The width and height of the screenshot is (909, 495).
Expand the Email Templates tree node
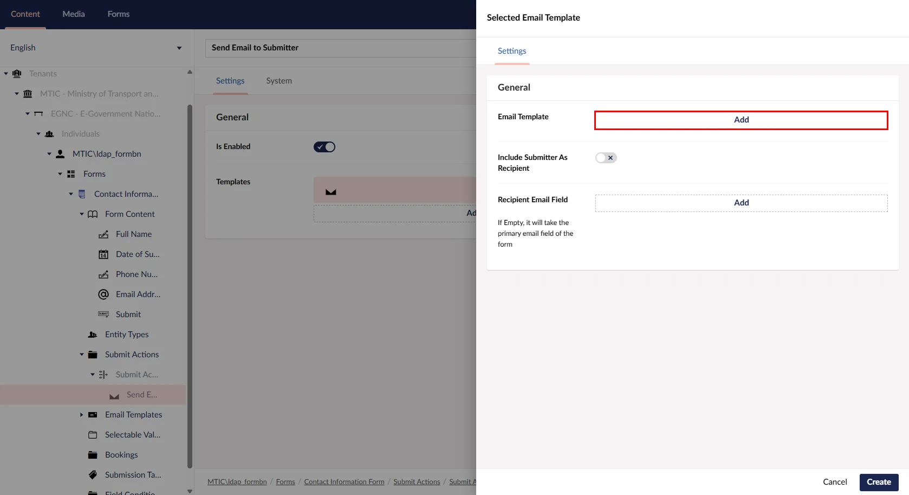81,415
